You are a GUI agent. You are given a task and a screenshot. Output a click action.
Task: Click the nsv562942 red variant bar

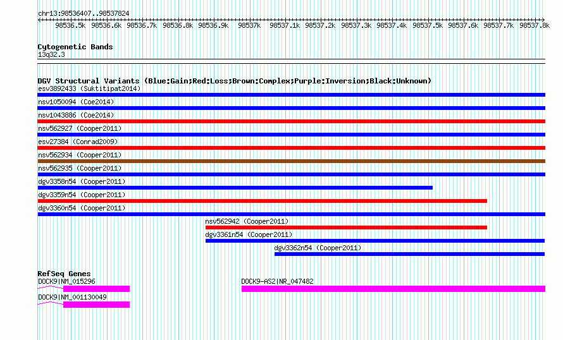[346, 228]
